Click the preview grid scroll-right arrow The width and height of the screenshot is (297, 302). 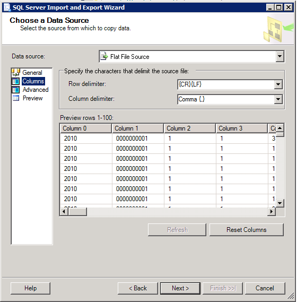point(272,211)
